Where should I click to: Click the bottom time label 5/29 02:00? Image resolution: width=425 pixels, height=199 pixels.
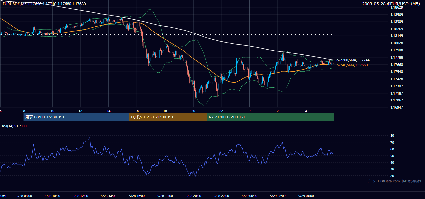278,196
